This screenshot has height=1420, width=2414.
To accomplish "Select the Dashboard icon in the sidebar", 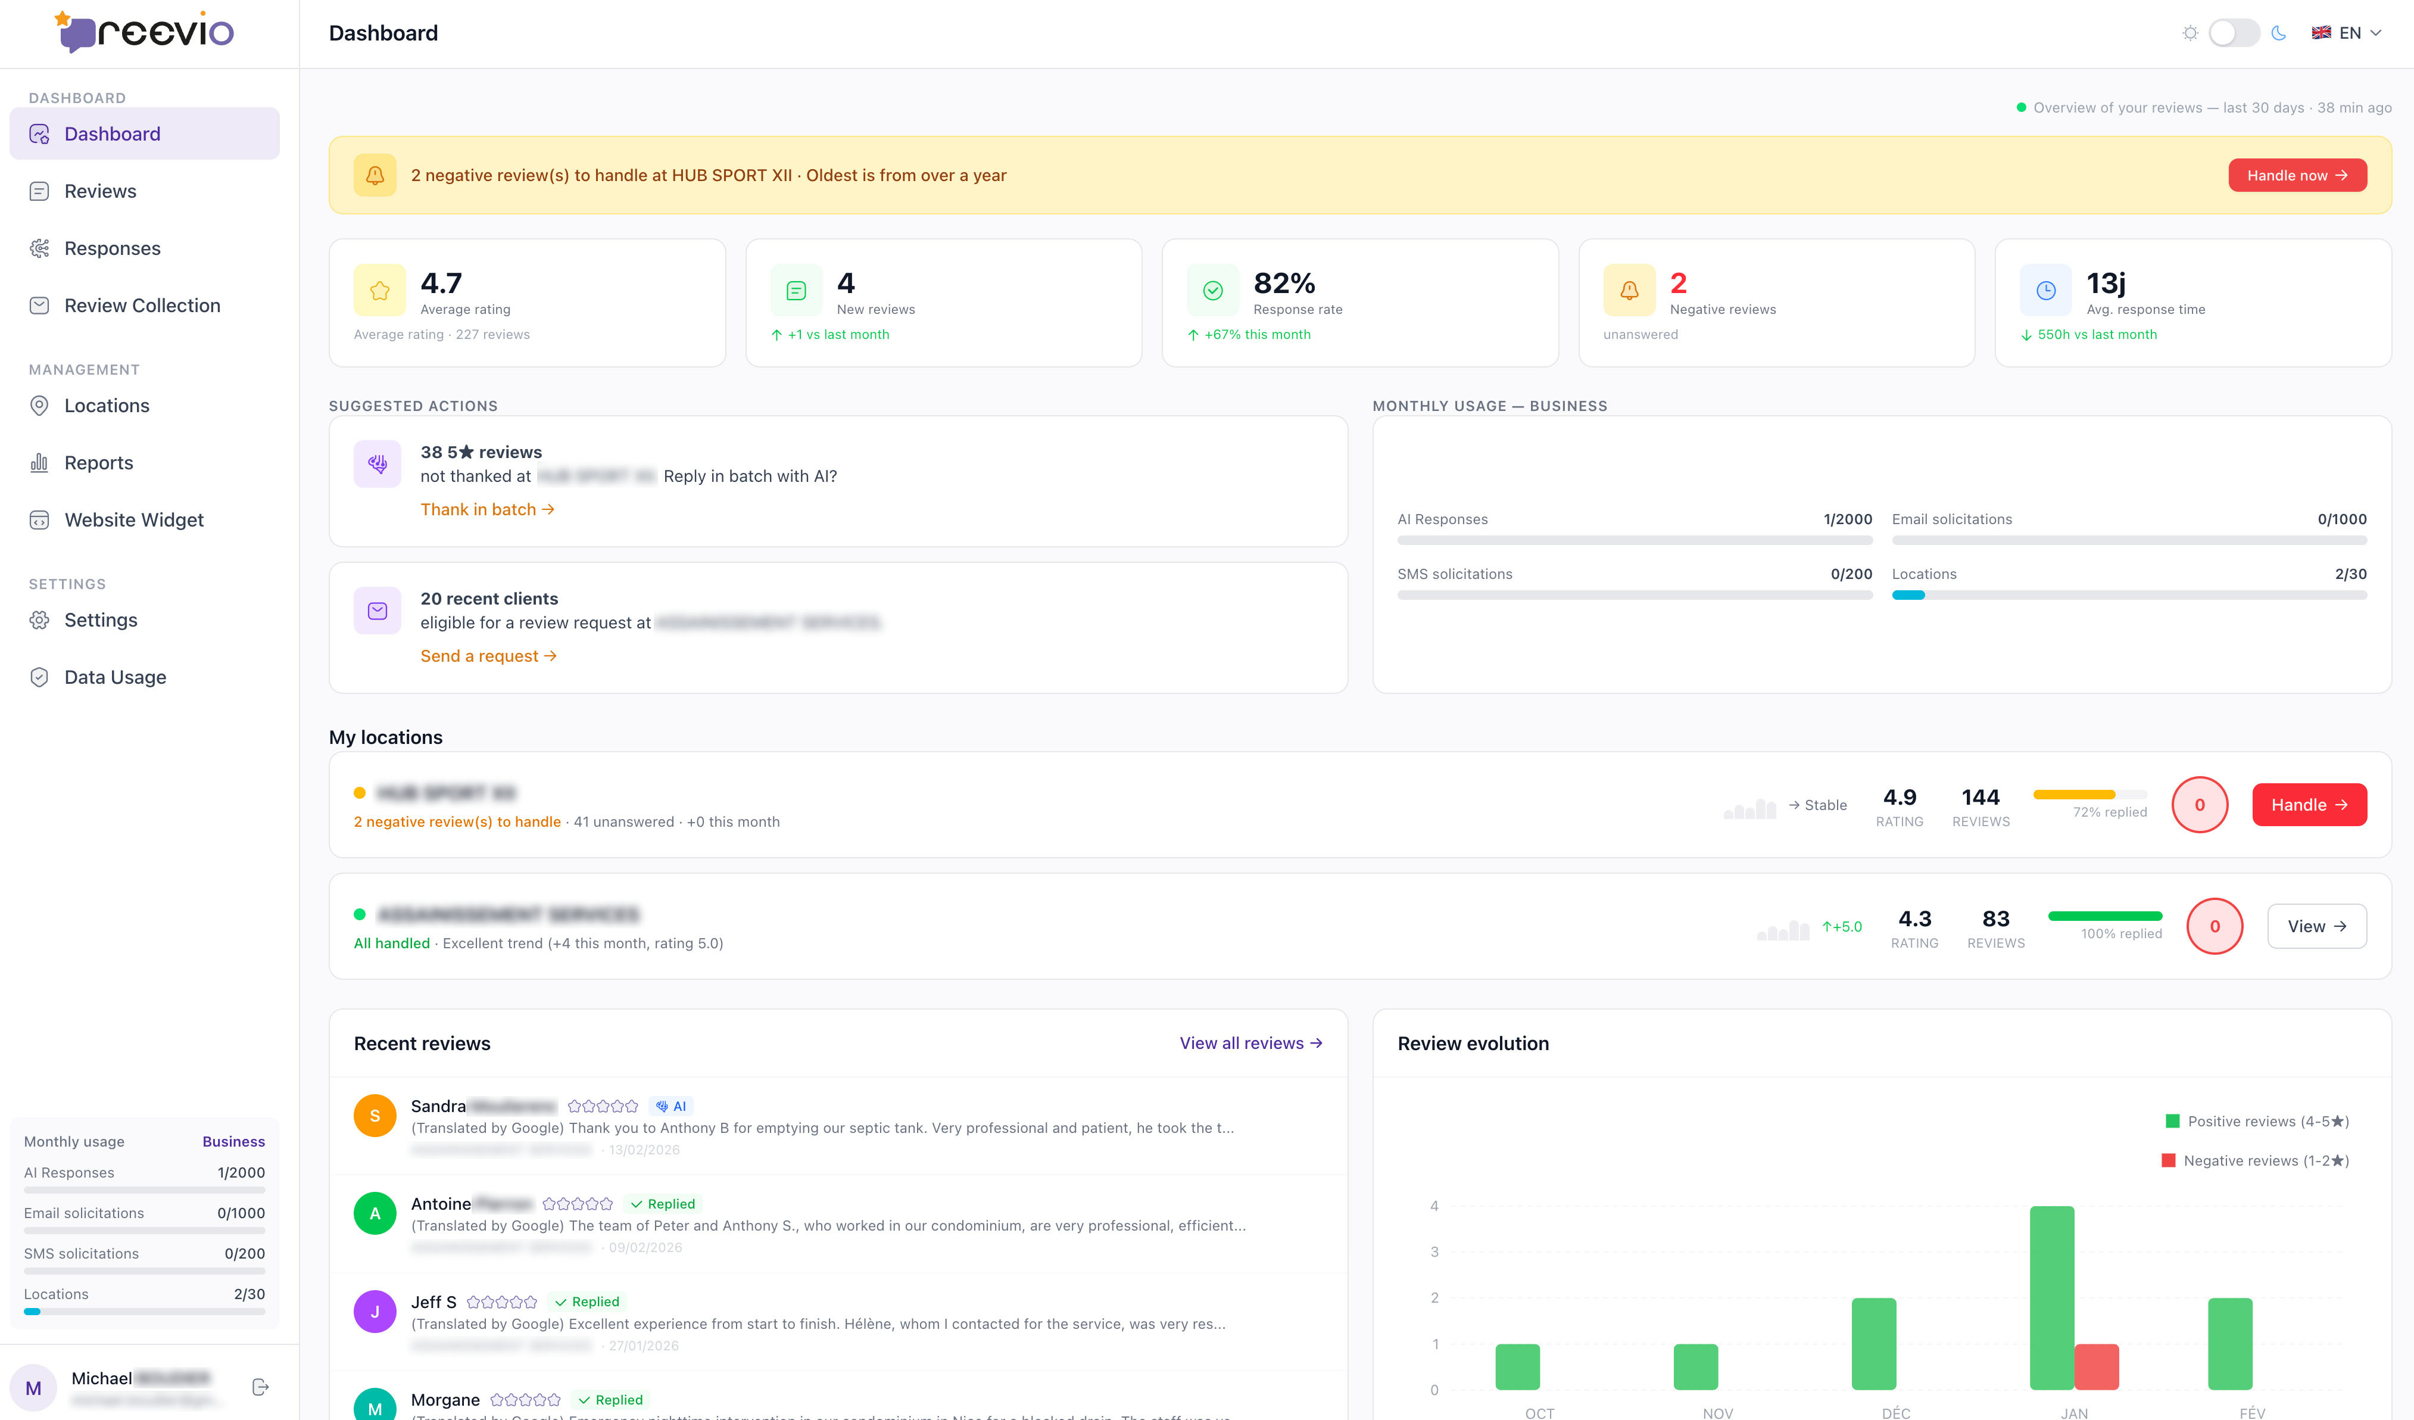I will click(39, 134).
